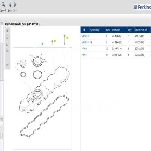Viewport: 151px width, 151px height.
Task: Click the Latest Part No. column header
Action: [141, 30]
